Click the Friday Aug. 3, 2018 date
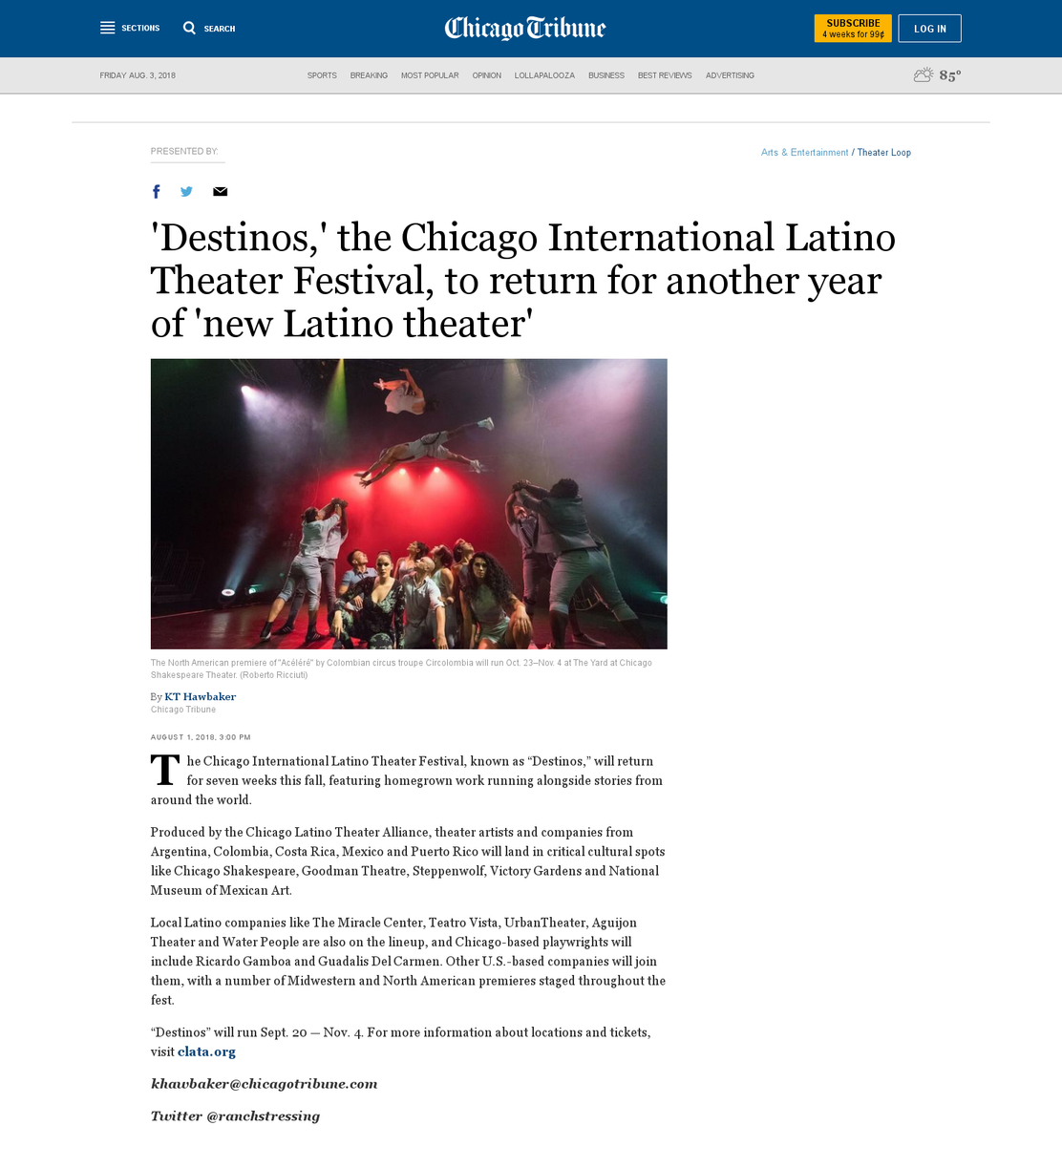The width and height of the screenshot is (1062, 1168). click(138, 75)
